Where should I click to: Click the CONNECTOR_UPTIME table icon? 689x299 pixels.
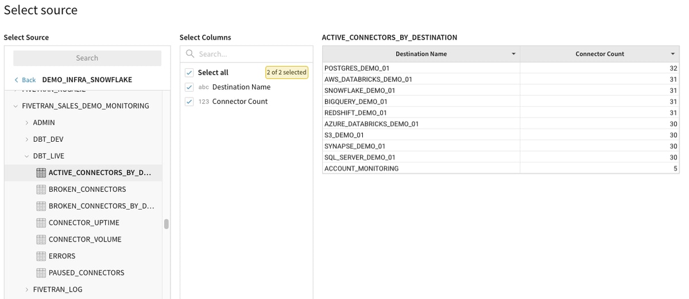[41, 223]
